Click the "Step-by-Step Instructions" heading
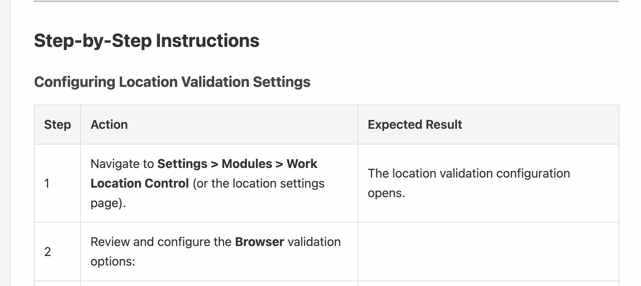The width and height of the screenshot is (641, 286). tap(146, 41)
